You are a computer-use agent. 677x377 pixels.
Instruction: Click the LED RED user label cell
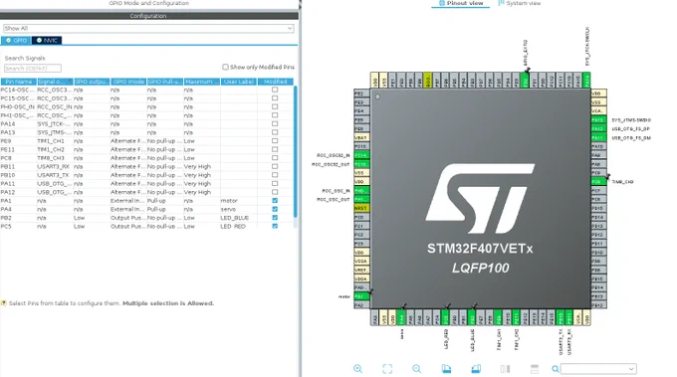pos(239,226)
